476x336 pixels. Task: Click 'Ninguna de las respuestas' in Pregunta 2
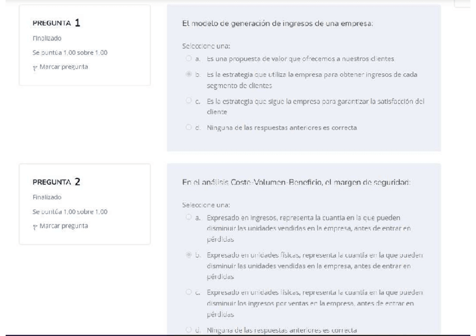(282, 330)
